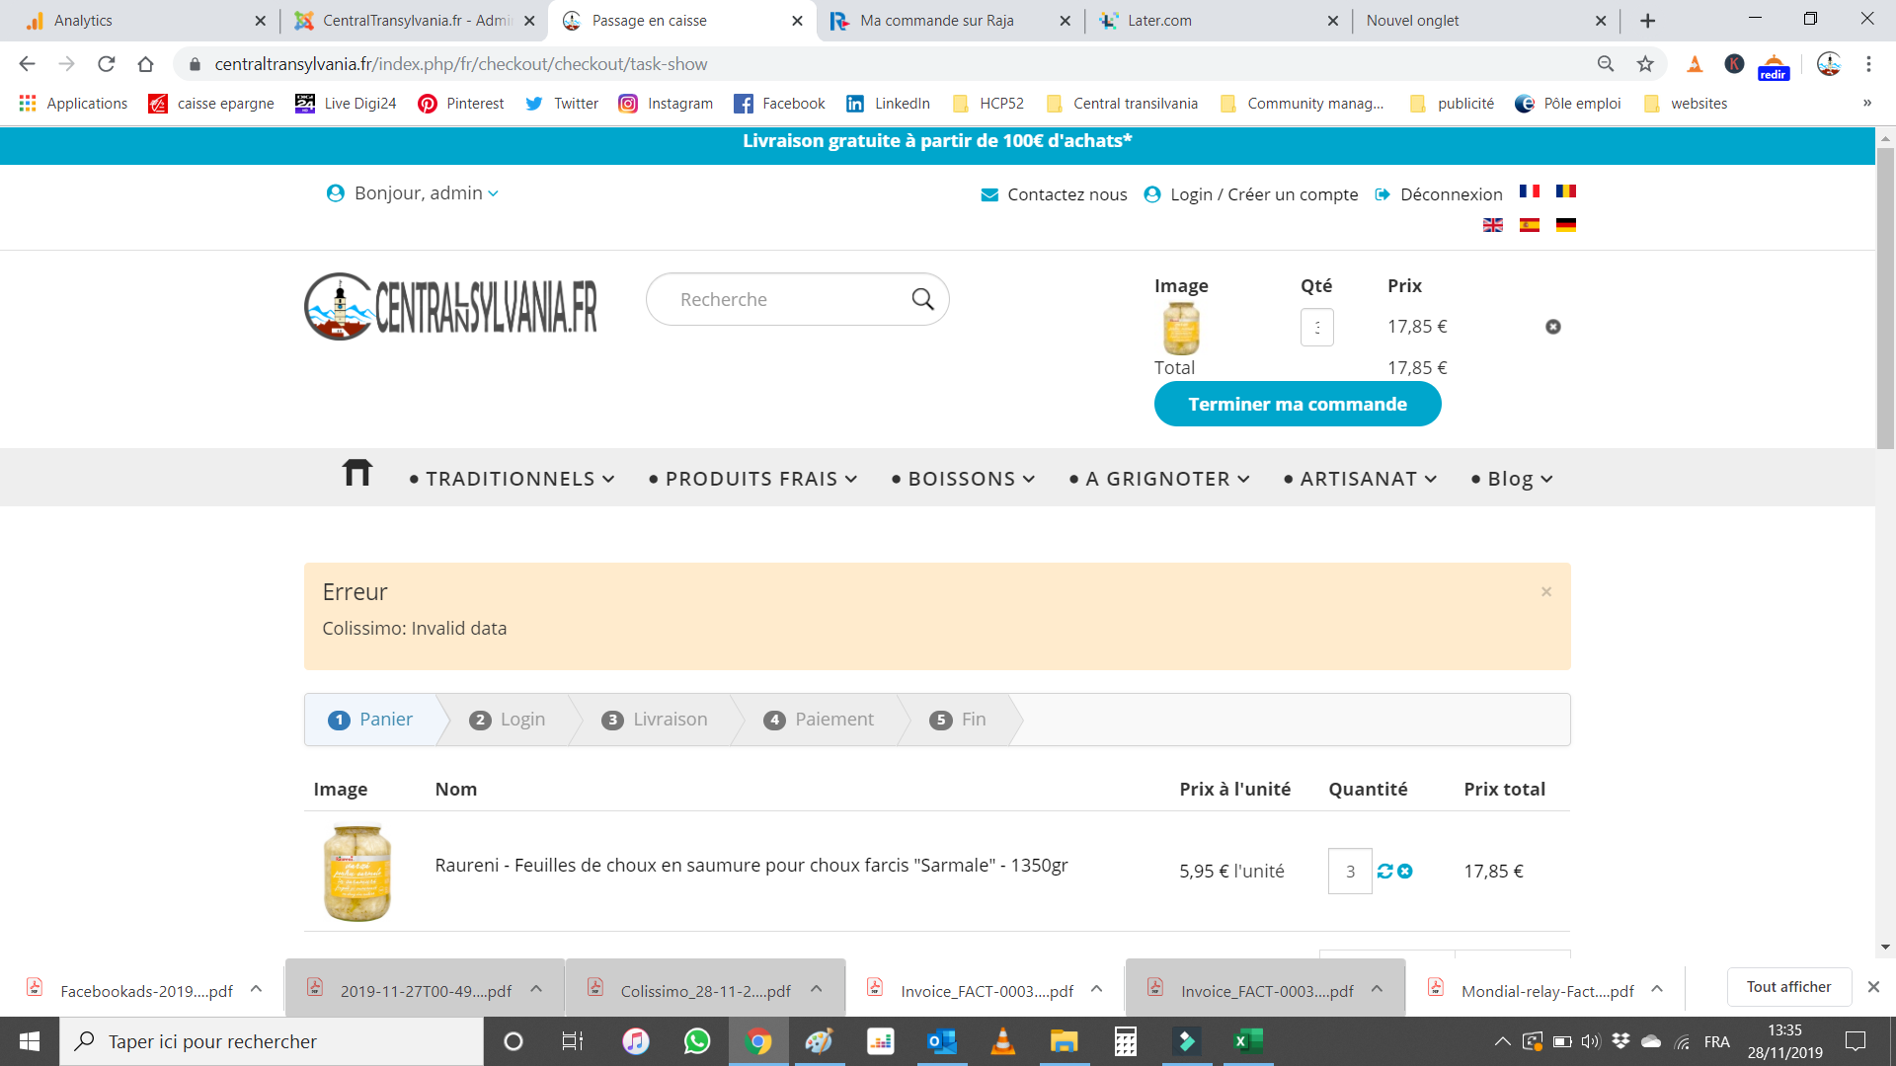Select the German flag language
1896x1066 pixels.
[1565, 225]
